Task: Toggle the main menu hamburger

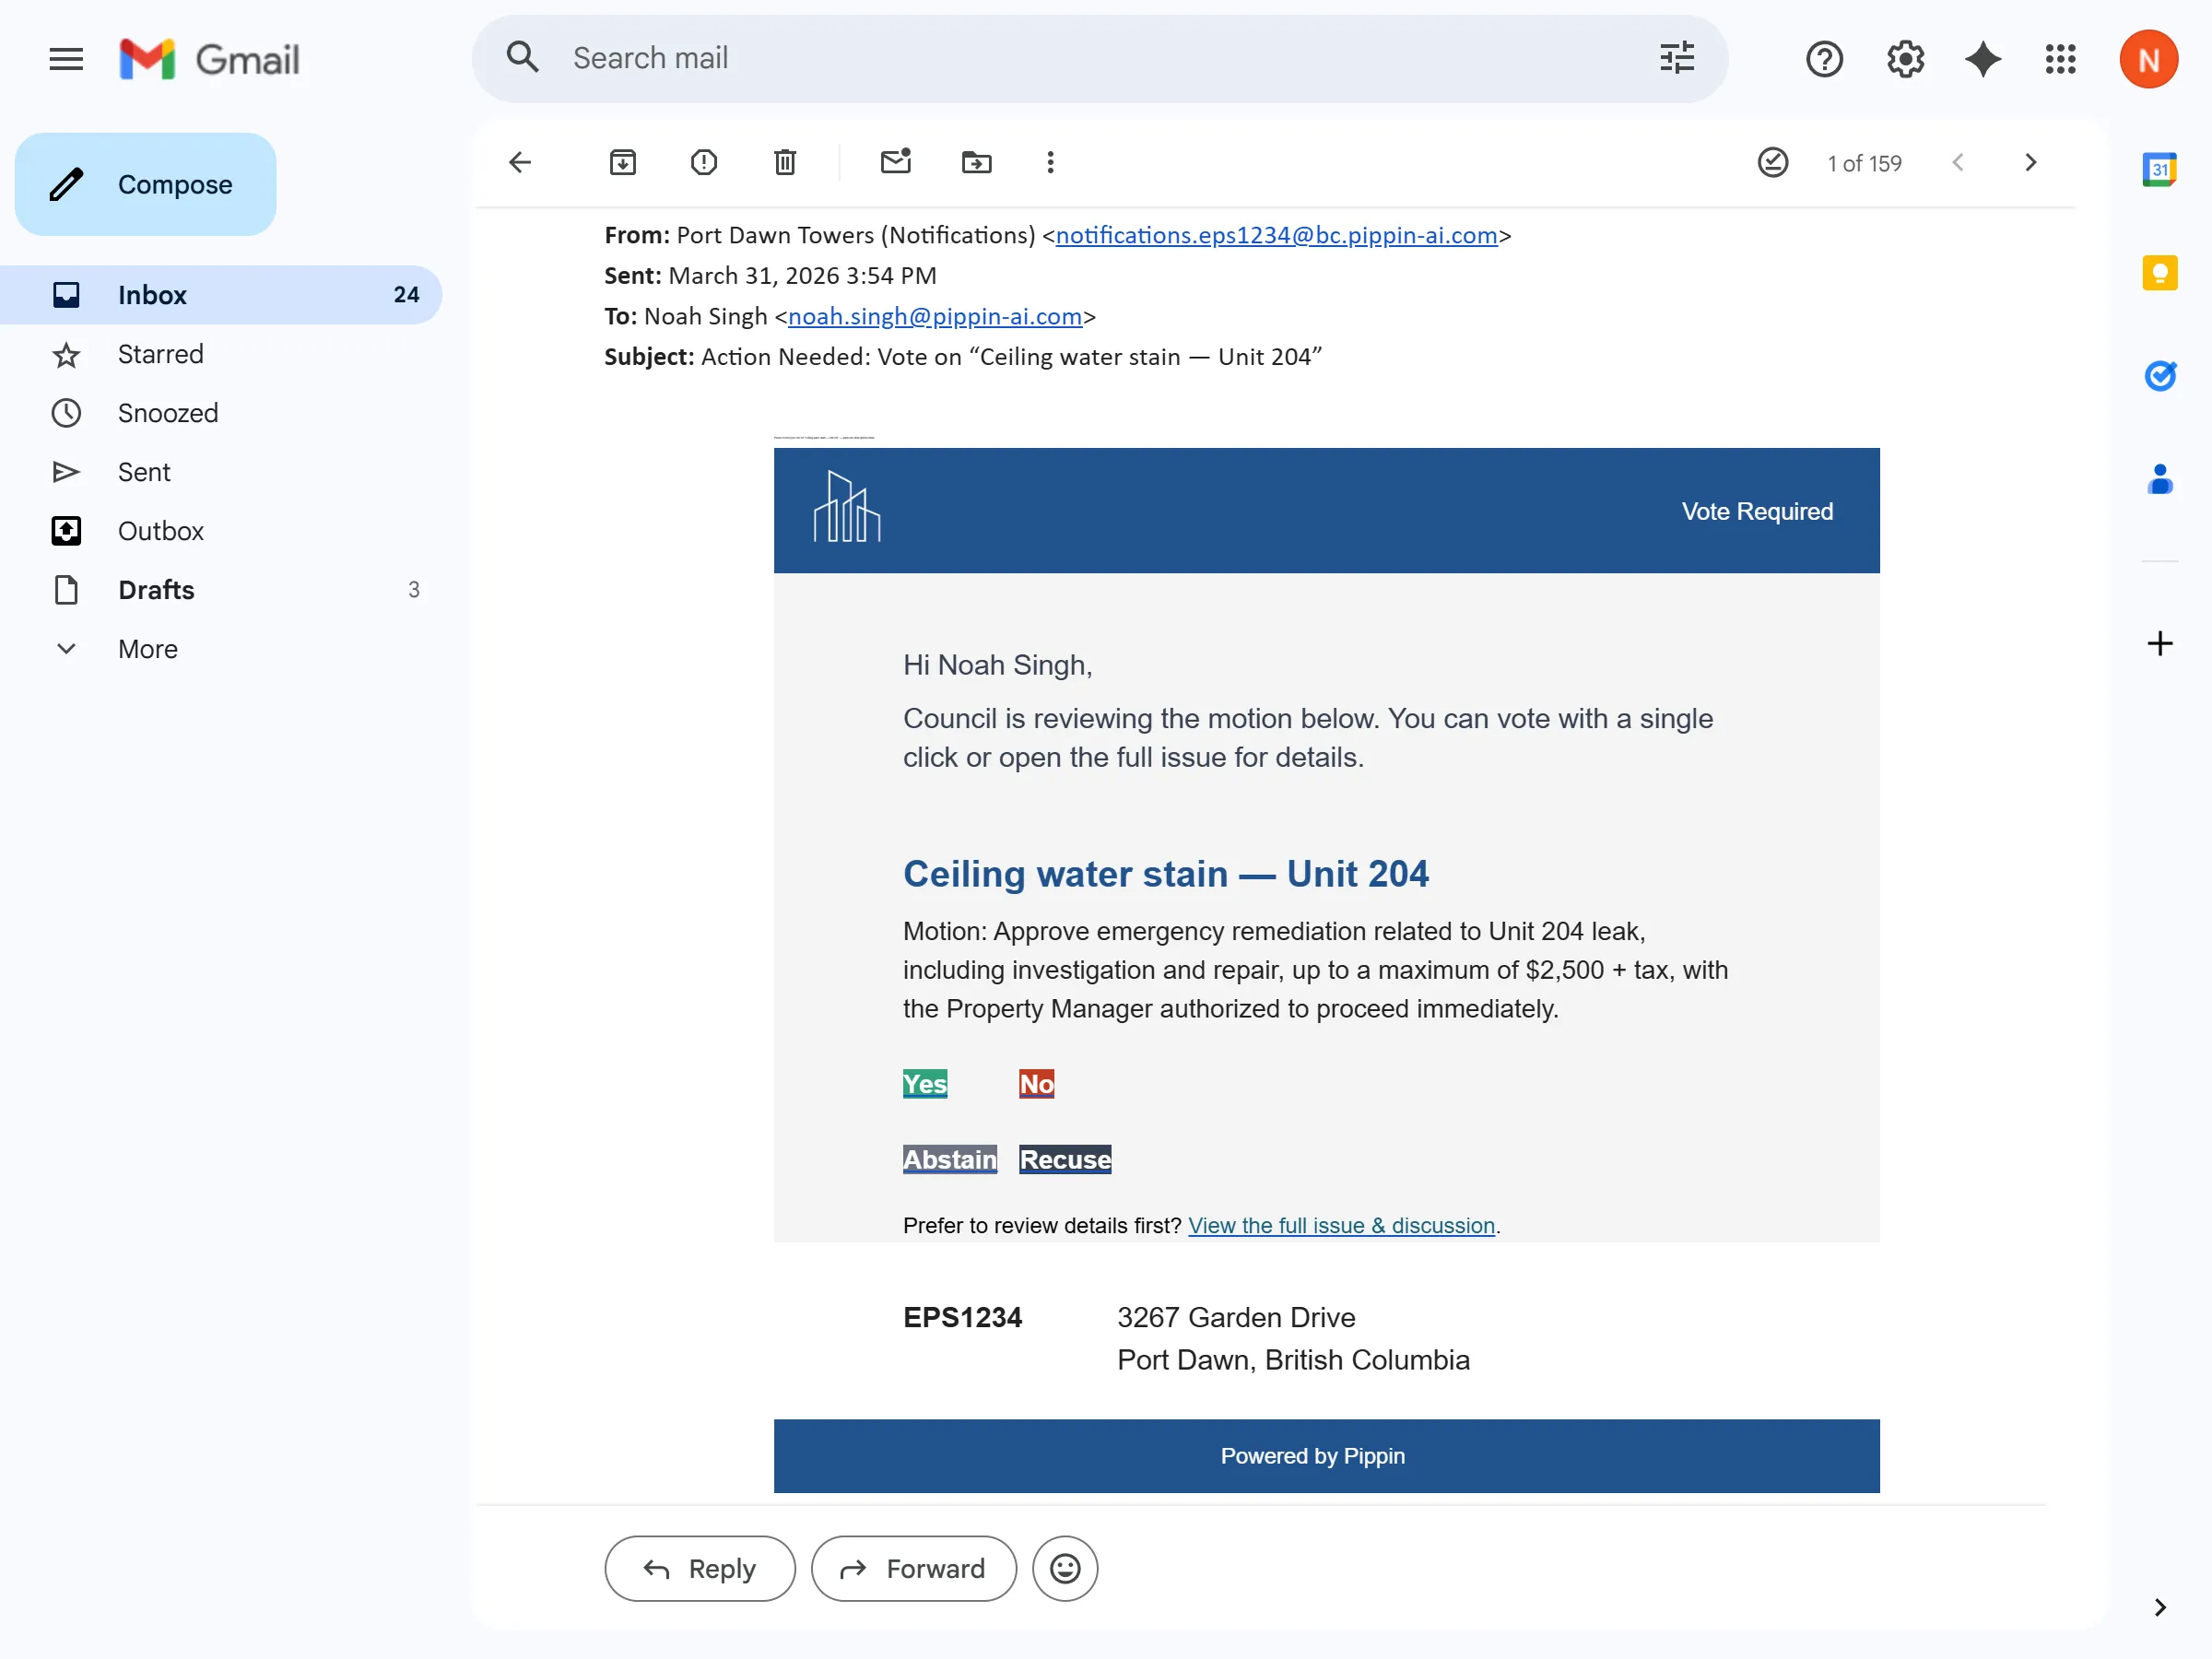Action: (x=66, y=59)
